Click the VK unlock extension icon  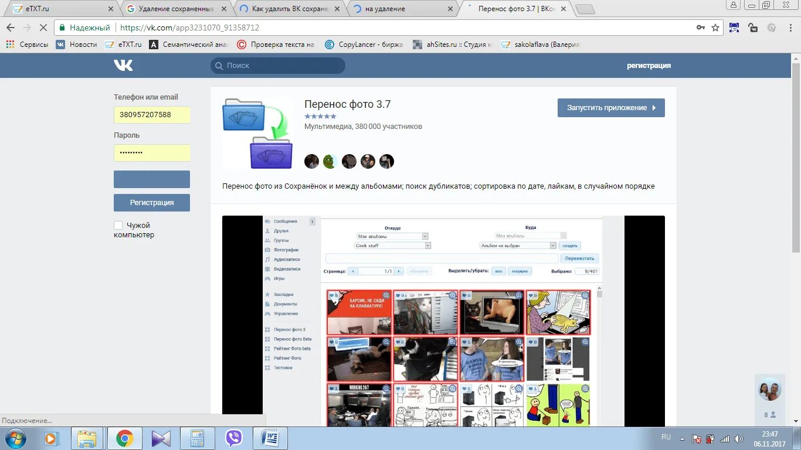[753, 28]
